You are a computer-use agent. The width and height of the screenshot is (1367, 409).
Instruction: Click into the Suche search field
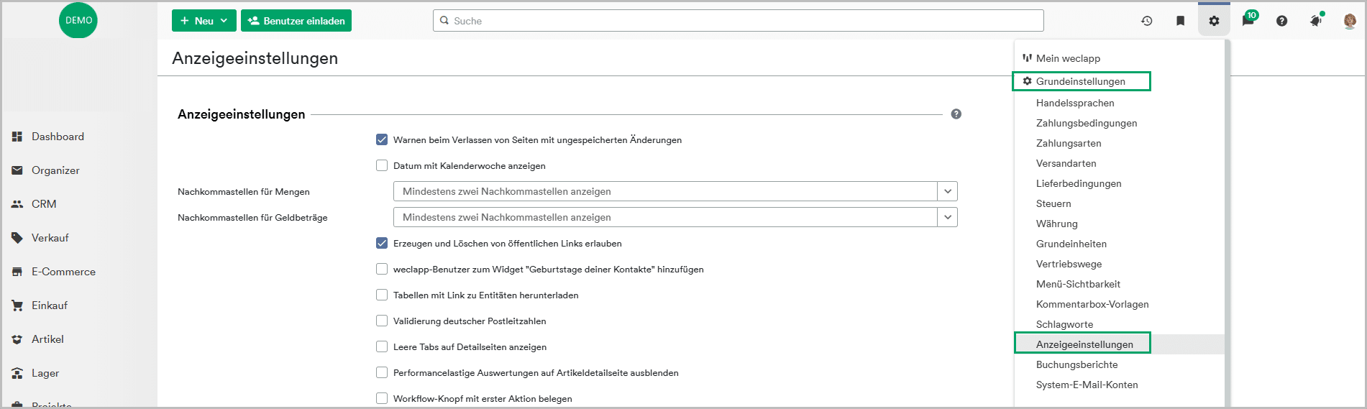click(739, 21)
